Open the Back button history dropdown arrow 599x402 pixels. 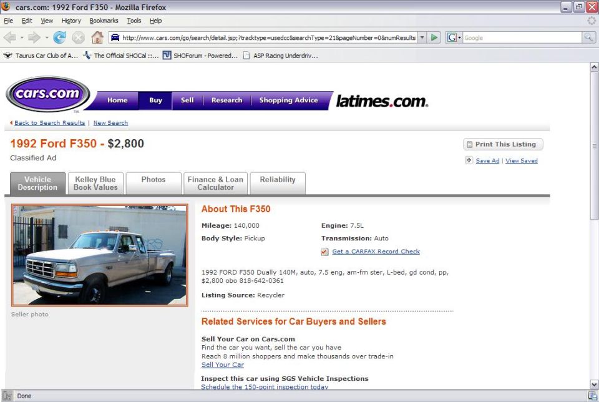[22, 37]
